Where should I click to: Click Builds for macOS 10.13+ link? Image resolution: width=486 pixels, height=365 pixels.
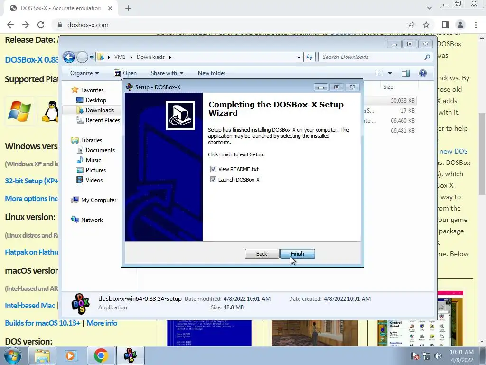[x=43, y=323]
